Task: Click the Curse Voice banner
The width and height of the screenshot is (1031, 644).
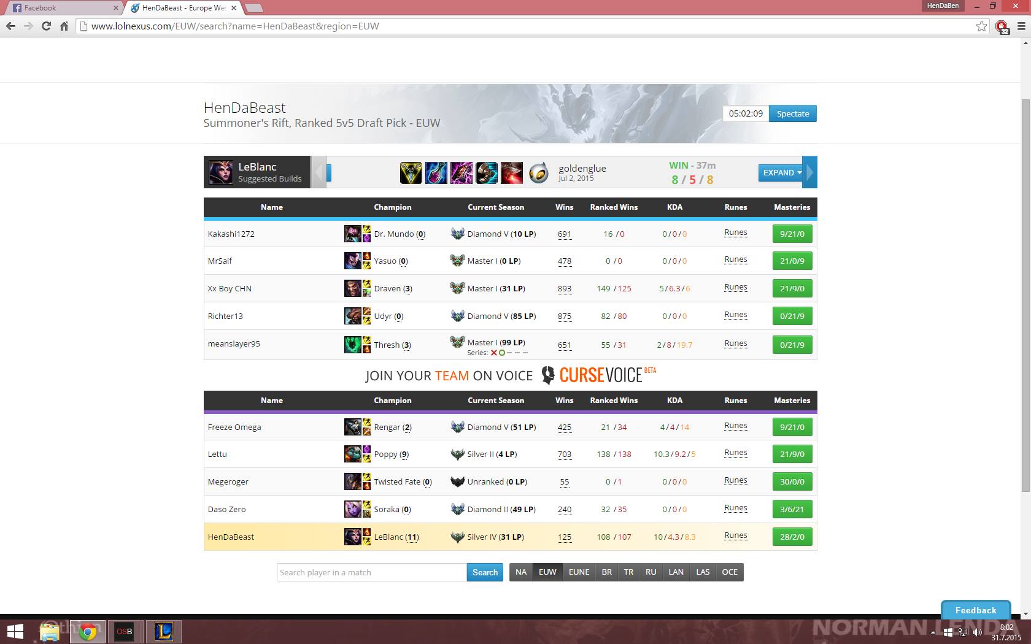Action: point(511,375)
